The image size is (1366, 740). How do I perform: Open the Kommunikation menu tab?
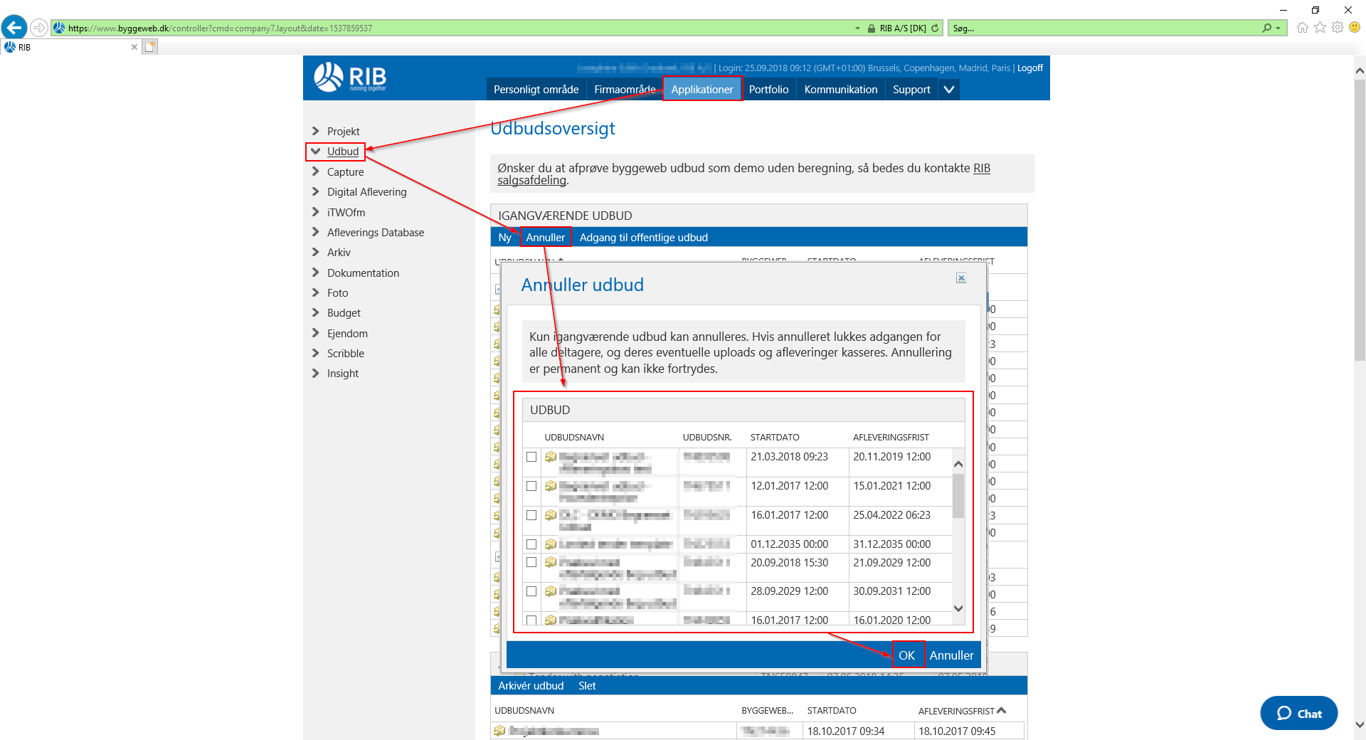[x=840, y=90]
